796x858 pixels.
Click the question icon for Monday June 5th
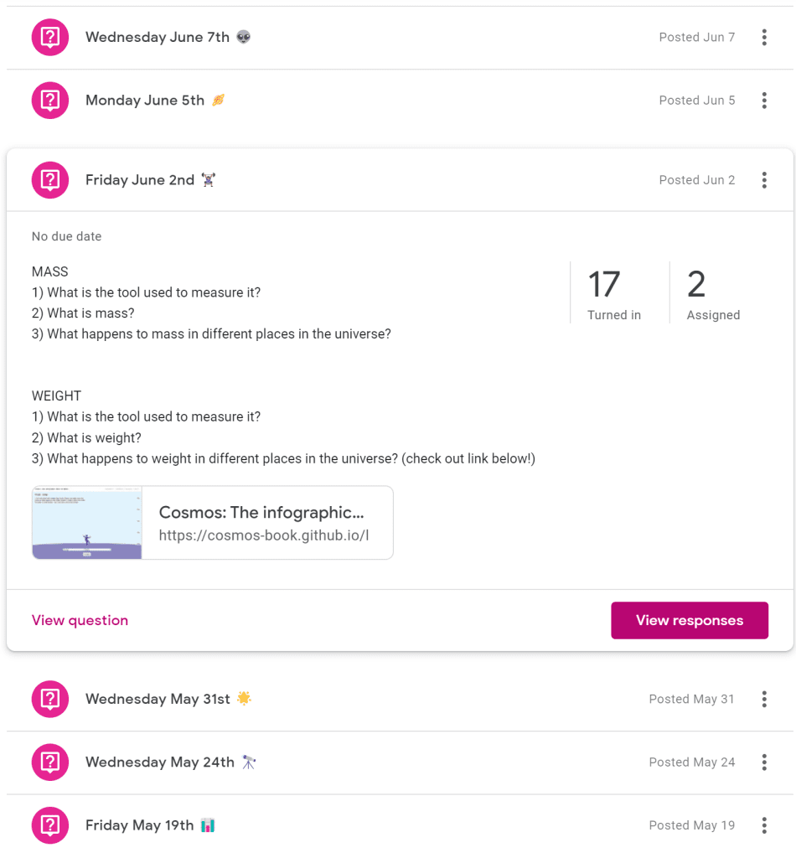coord(49,100)
